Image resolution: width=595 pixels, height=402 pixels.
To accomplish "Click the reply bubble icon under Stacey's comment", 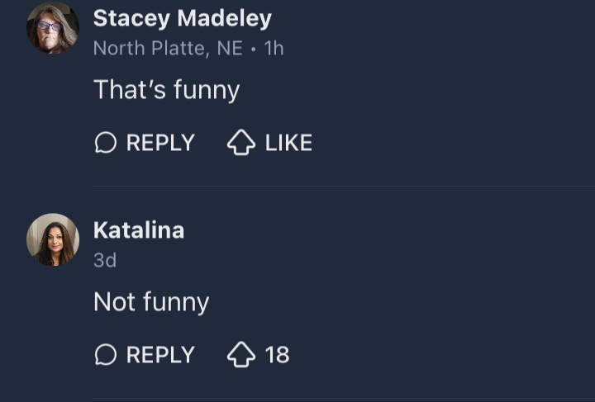I will click(105, 144).
